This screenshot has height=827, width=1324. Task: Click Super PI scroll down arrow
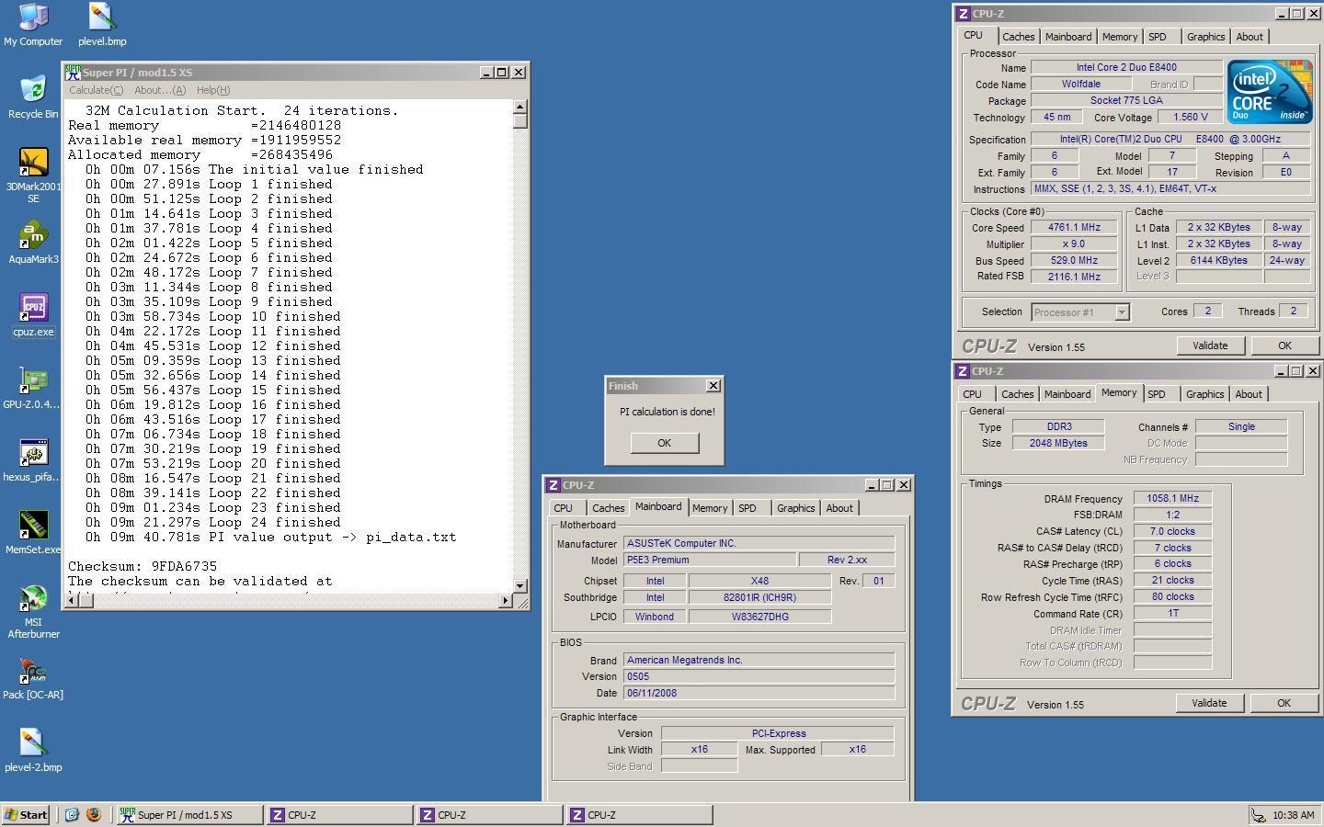520,585
